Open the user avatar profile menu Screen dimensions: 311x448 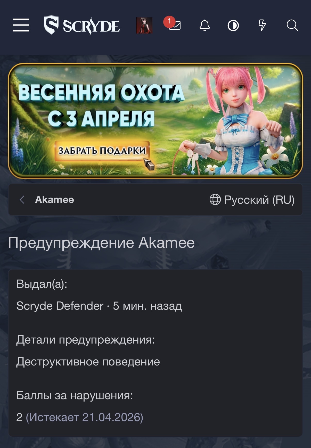[x=144, y=25]
